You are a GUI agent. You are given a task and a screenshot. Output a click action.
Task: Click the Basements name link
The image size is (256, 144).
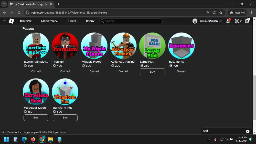(x=176, y=62)
